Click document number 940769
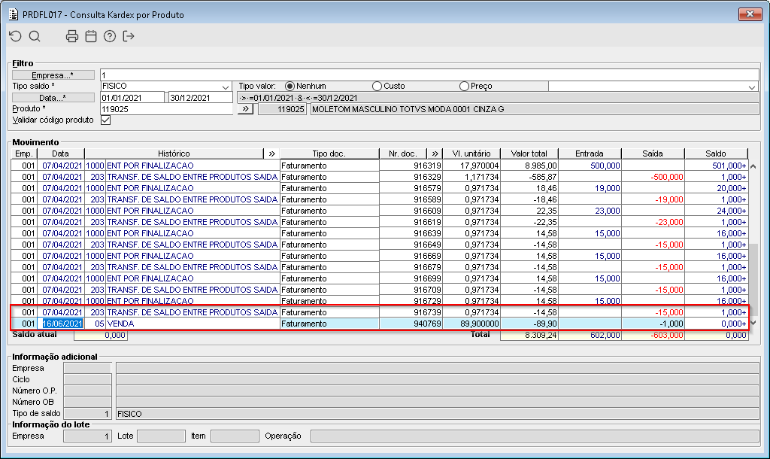Viewport: 770px width, 459px height. point(427,324)
